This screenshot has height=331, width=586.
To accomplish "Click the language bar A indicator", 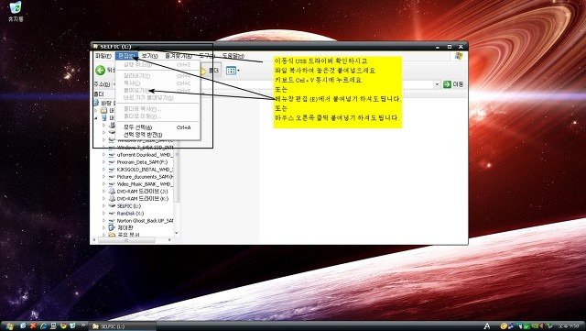I will pos(487,326).
